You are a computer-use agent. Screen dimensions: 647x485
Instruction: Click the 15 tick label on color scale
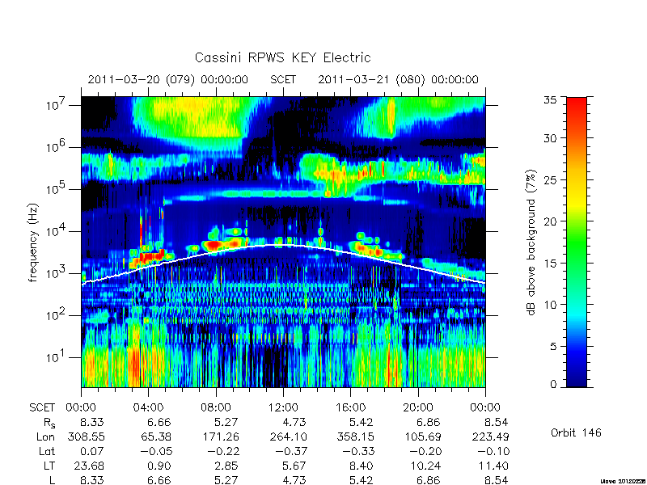coord(550,263)
